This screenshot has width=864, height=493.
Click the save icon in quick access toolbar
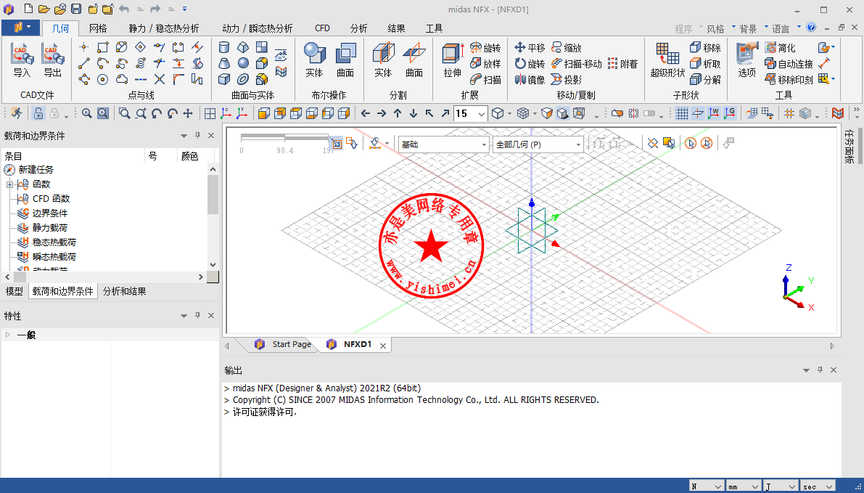(76, 9)
